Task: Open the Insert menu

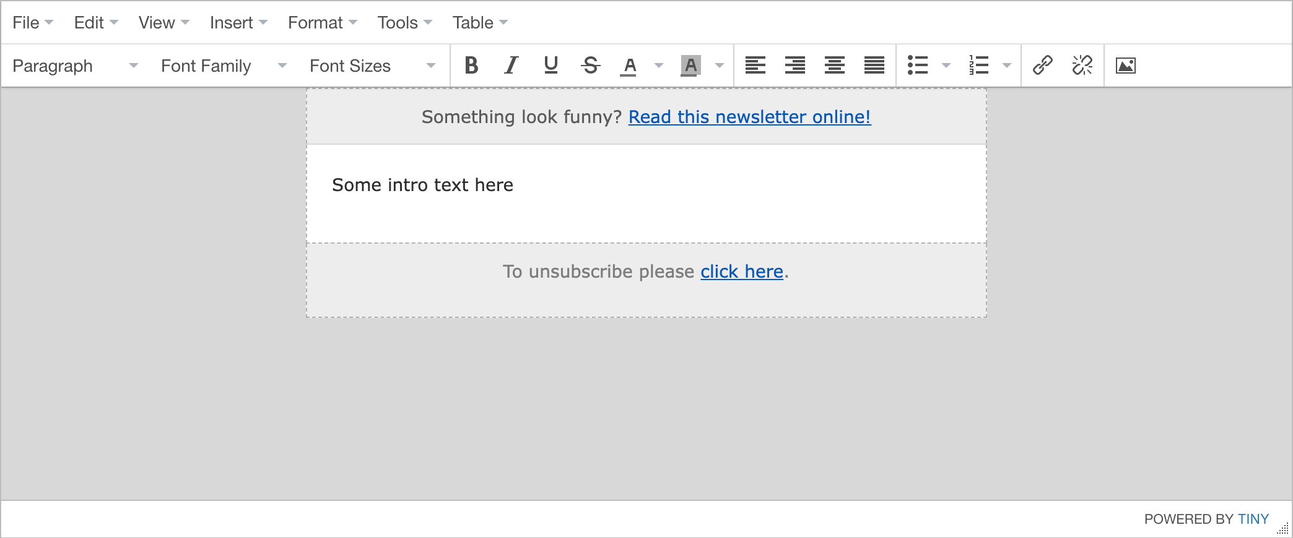Action: coord(238,23)
